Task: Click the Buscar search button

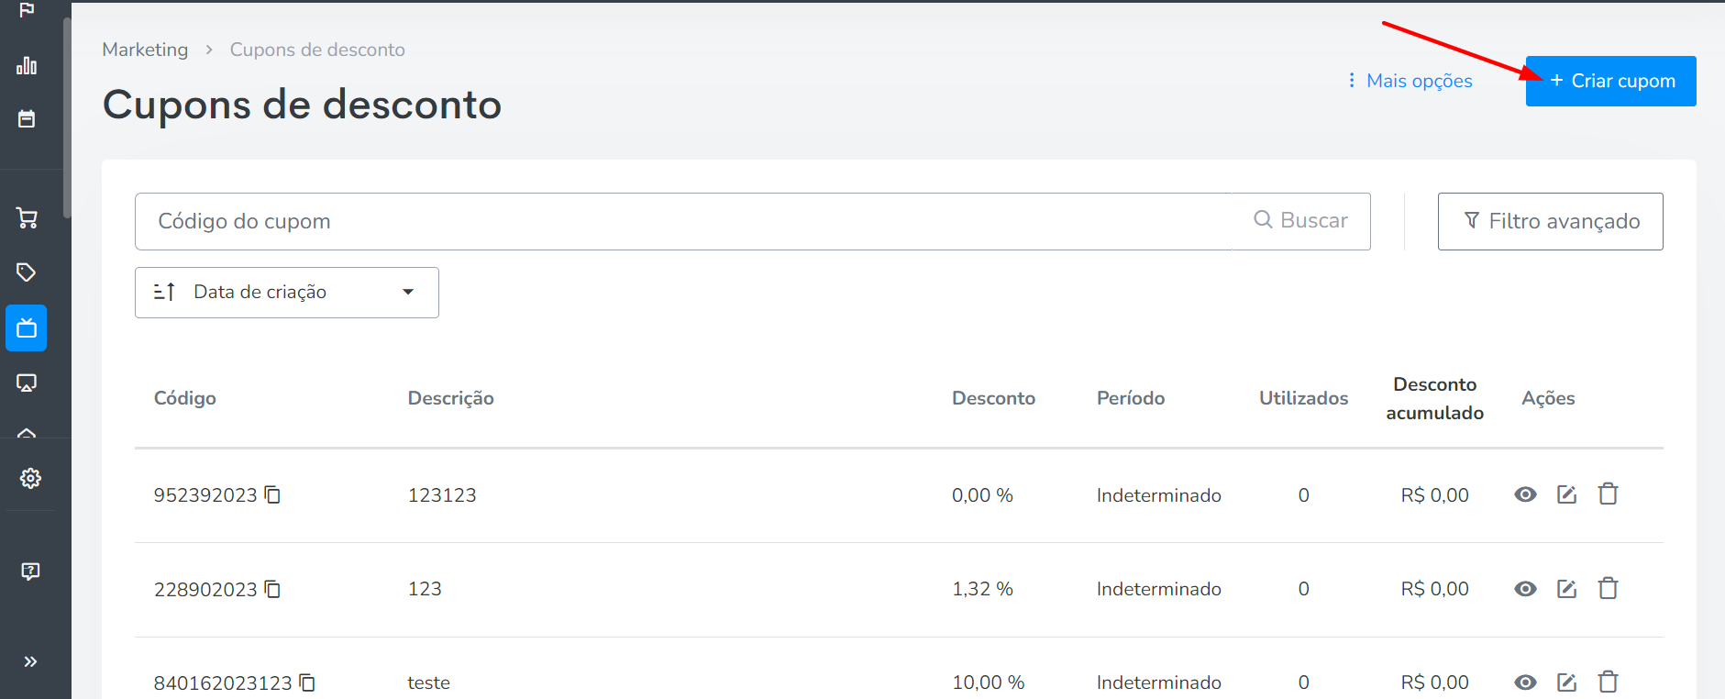Action: coord(1301,220)
